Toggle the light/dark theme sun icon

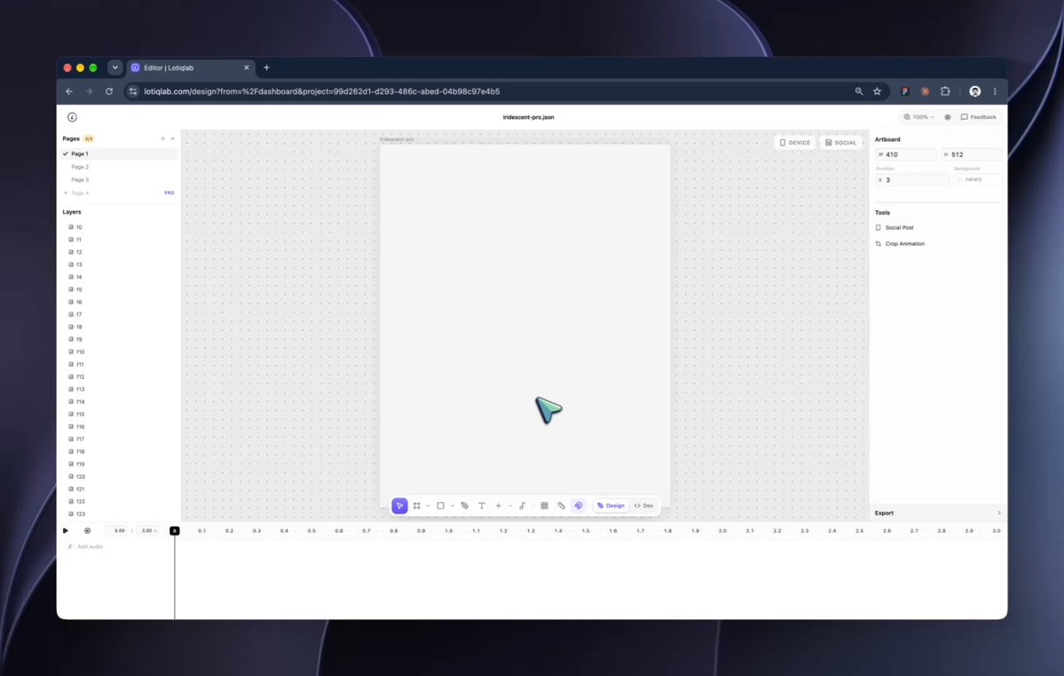(948, 117)
